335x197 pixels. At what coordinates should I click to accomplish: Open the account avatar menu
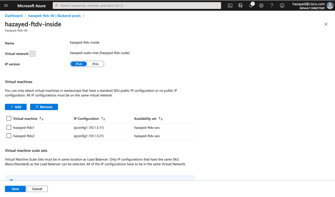point(330,6)
